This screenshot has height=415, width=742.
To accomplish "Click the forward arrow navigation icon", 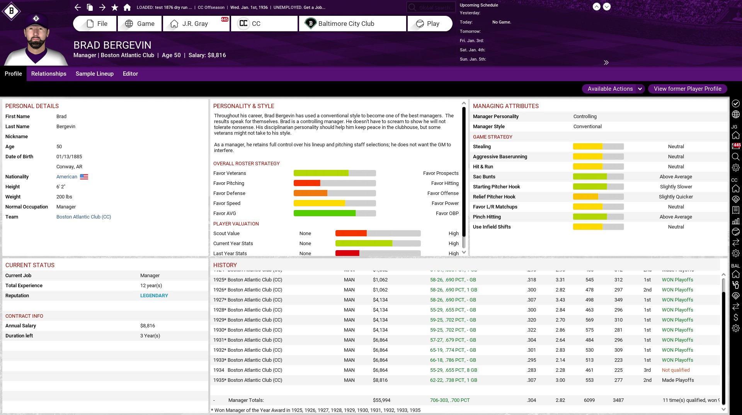I will tap(102, 7).
